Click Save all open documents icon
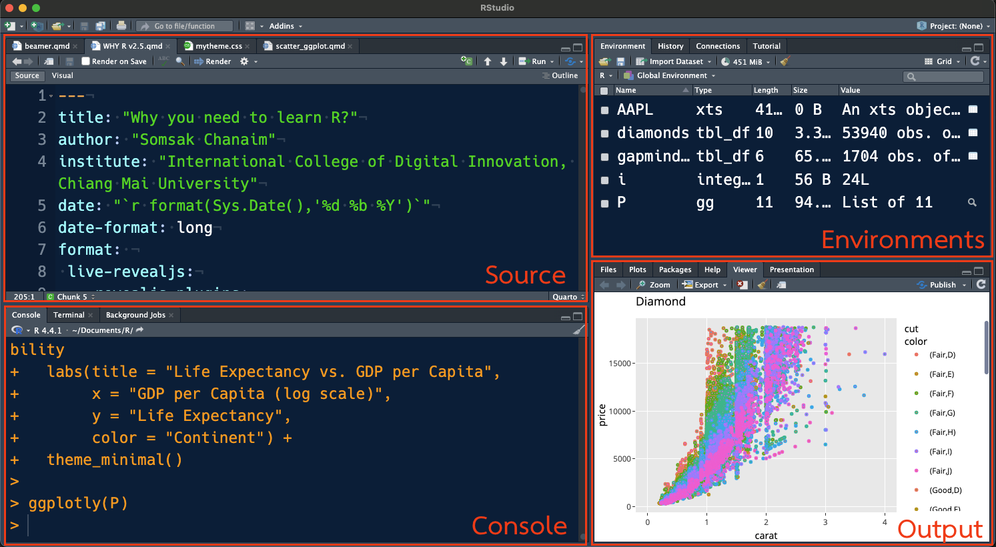This screenshot has width=996, height=547. tap(100, 26)
